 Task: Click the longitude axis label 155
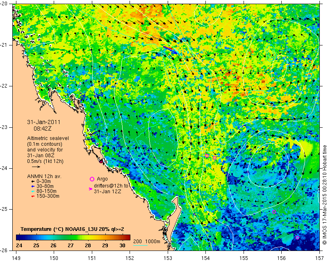pyautogui.click(x=244, y=258)
